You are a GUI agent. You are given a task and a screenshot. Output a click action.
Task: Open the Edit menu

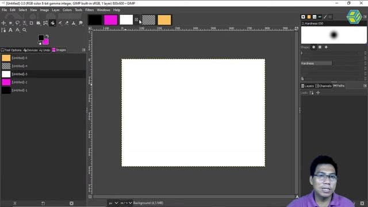point(13,10)
